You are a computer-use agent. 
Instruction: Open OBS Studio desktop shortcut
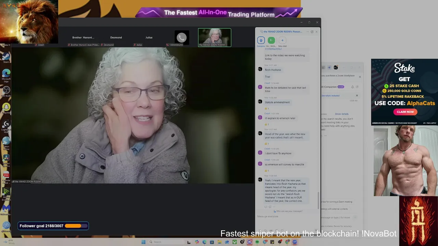pos(6,91)
